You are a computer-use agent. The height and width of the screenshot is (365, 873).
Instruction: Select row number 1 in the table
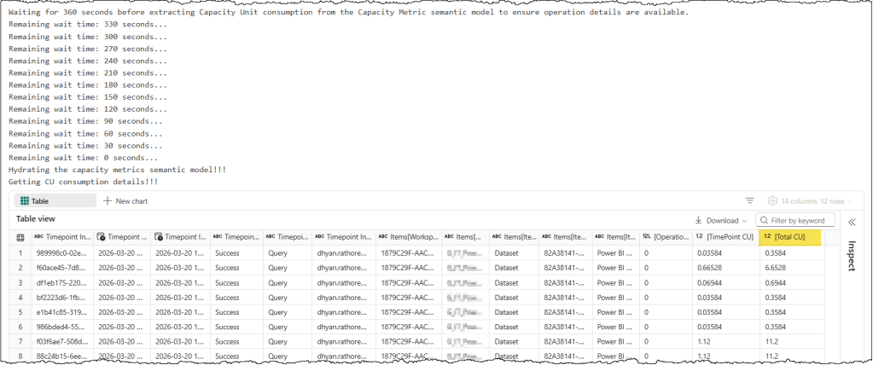(20, 252)
